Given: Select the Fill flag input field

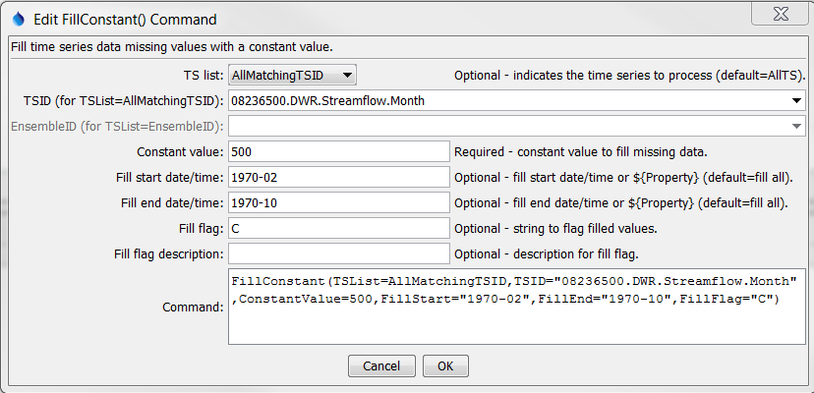Looking at the screenshot, I should click(x=337, y=228).
